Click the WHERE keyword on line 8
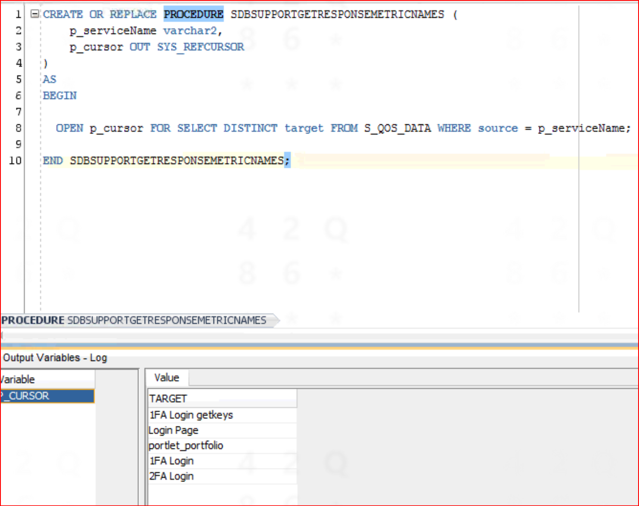The height and width of the screenshot is (506, 639). (454, 128)
